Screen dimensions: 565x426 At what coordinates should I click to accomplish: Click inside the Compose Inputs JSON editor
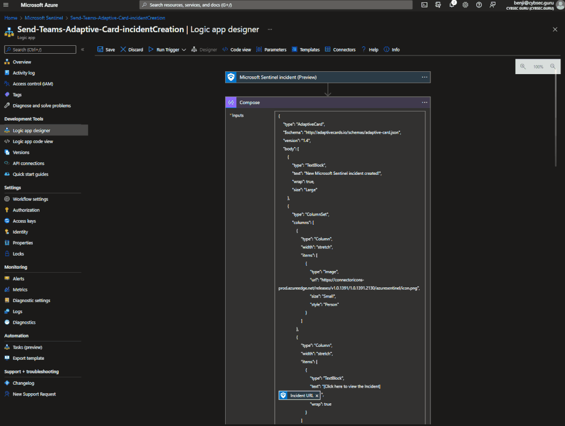350,268
